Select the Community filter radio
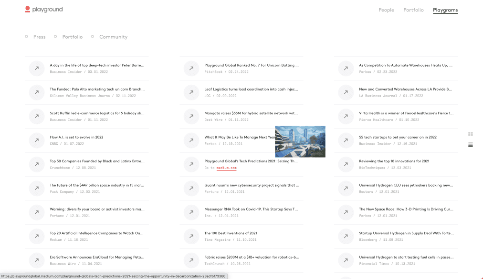Screen dimensions: 483x279 click(x=93, y=37)
